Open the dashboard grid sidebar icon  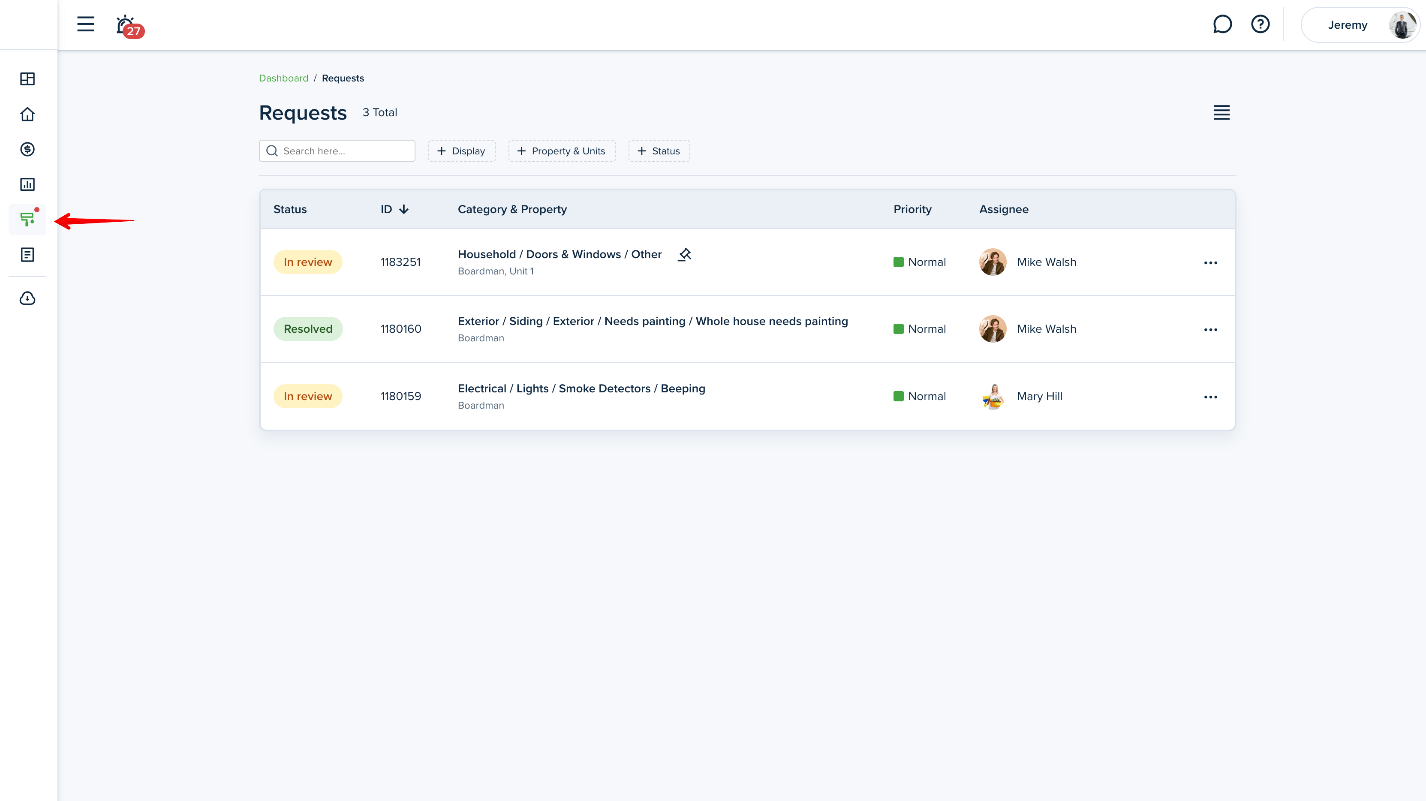click(x=27, y=78)
